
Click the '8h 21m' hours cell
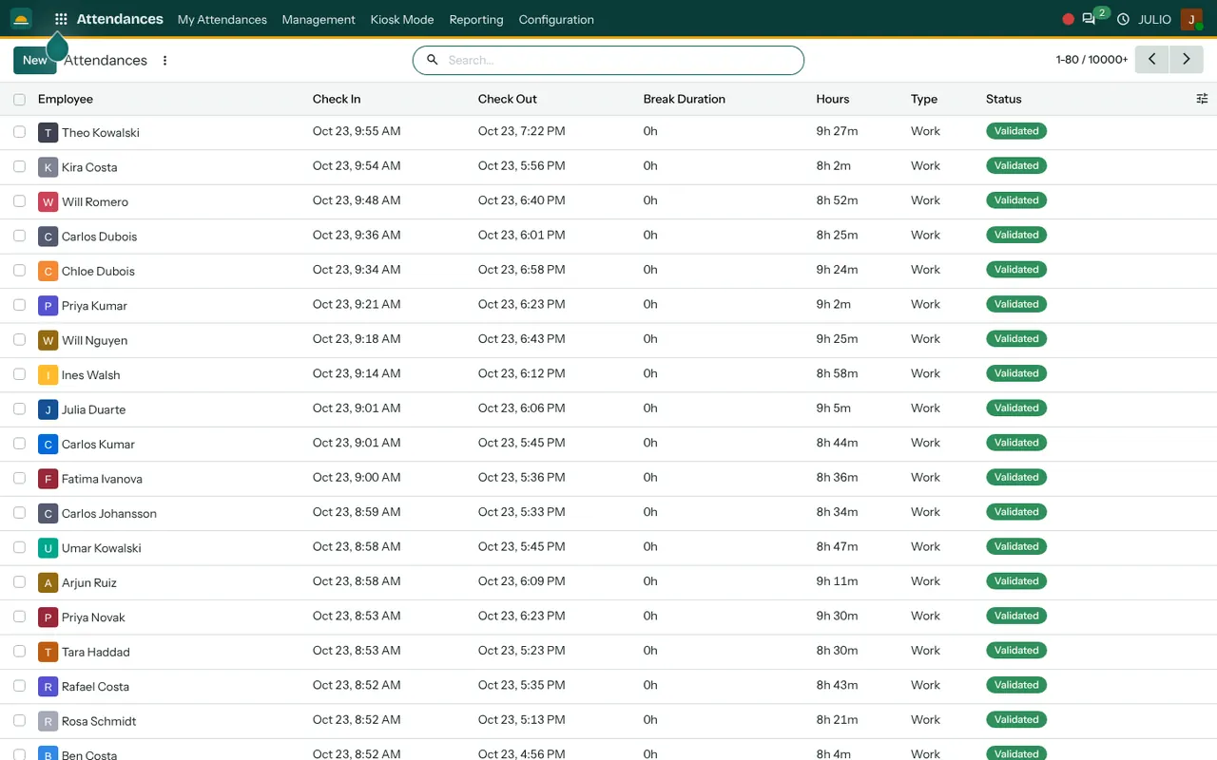(x=837, y=720)
